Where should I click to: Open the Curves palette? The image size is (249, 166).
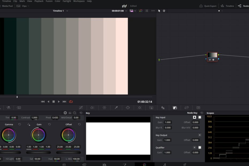click(x=81, y=108)
